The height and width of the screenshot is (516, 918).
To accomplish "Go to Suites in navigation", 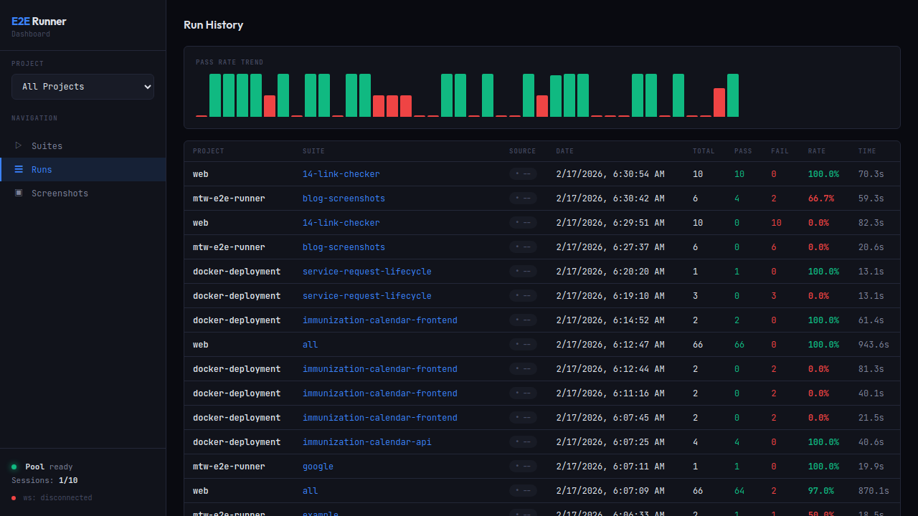I will [82, 145].
